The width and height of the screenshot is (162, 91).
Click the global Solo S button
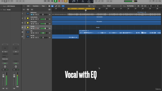click(x=32, y=10)
